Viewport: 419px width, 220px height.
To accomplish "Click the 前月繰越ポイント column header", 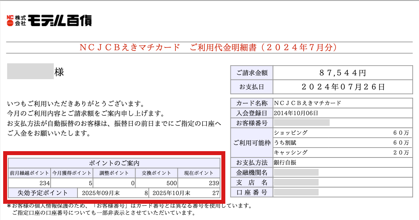I will (29, 173).
